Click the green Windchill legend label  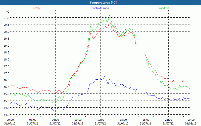164,8
